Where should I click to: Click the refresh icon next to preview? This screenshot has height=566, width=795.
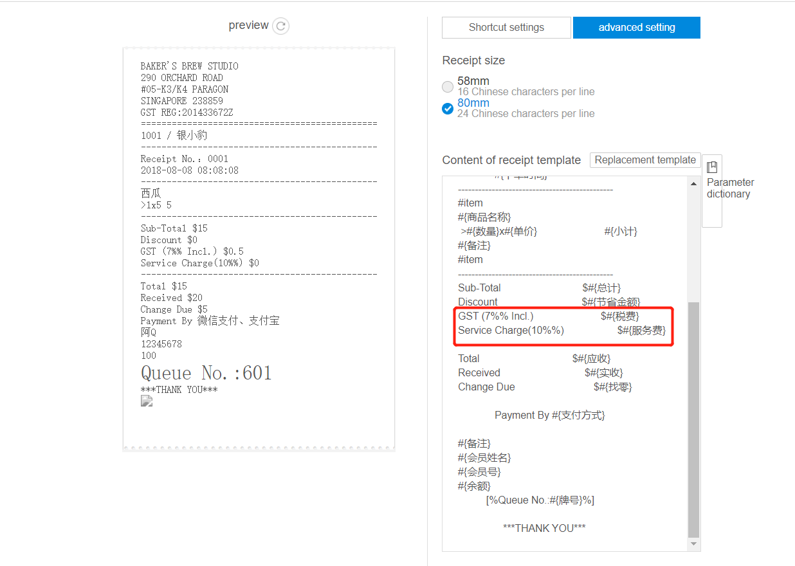coord(280,26)
